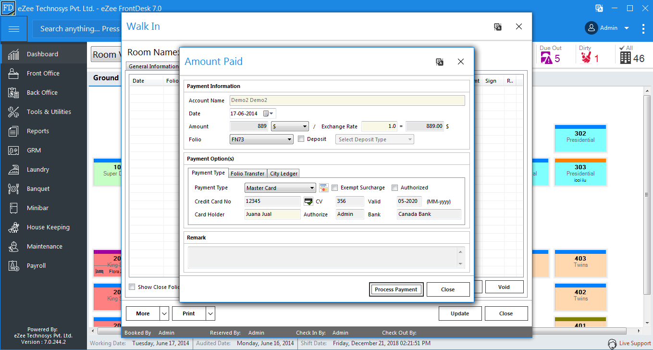Open the vertical three-dot options menu
Image resolution: width=653 pixels, height=350 pixels.
pos(643,28)
